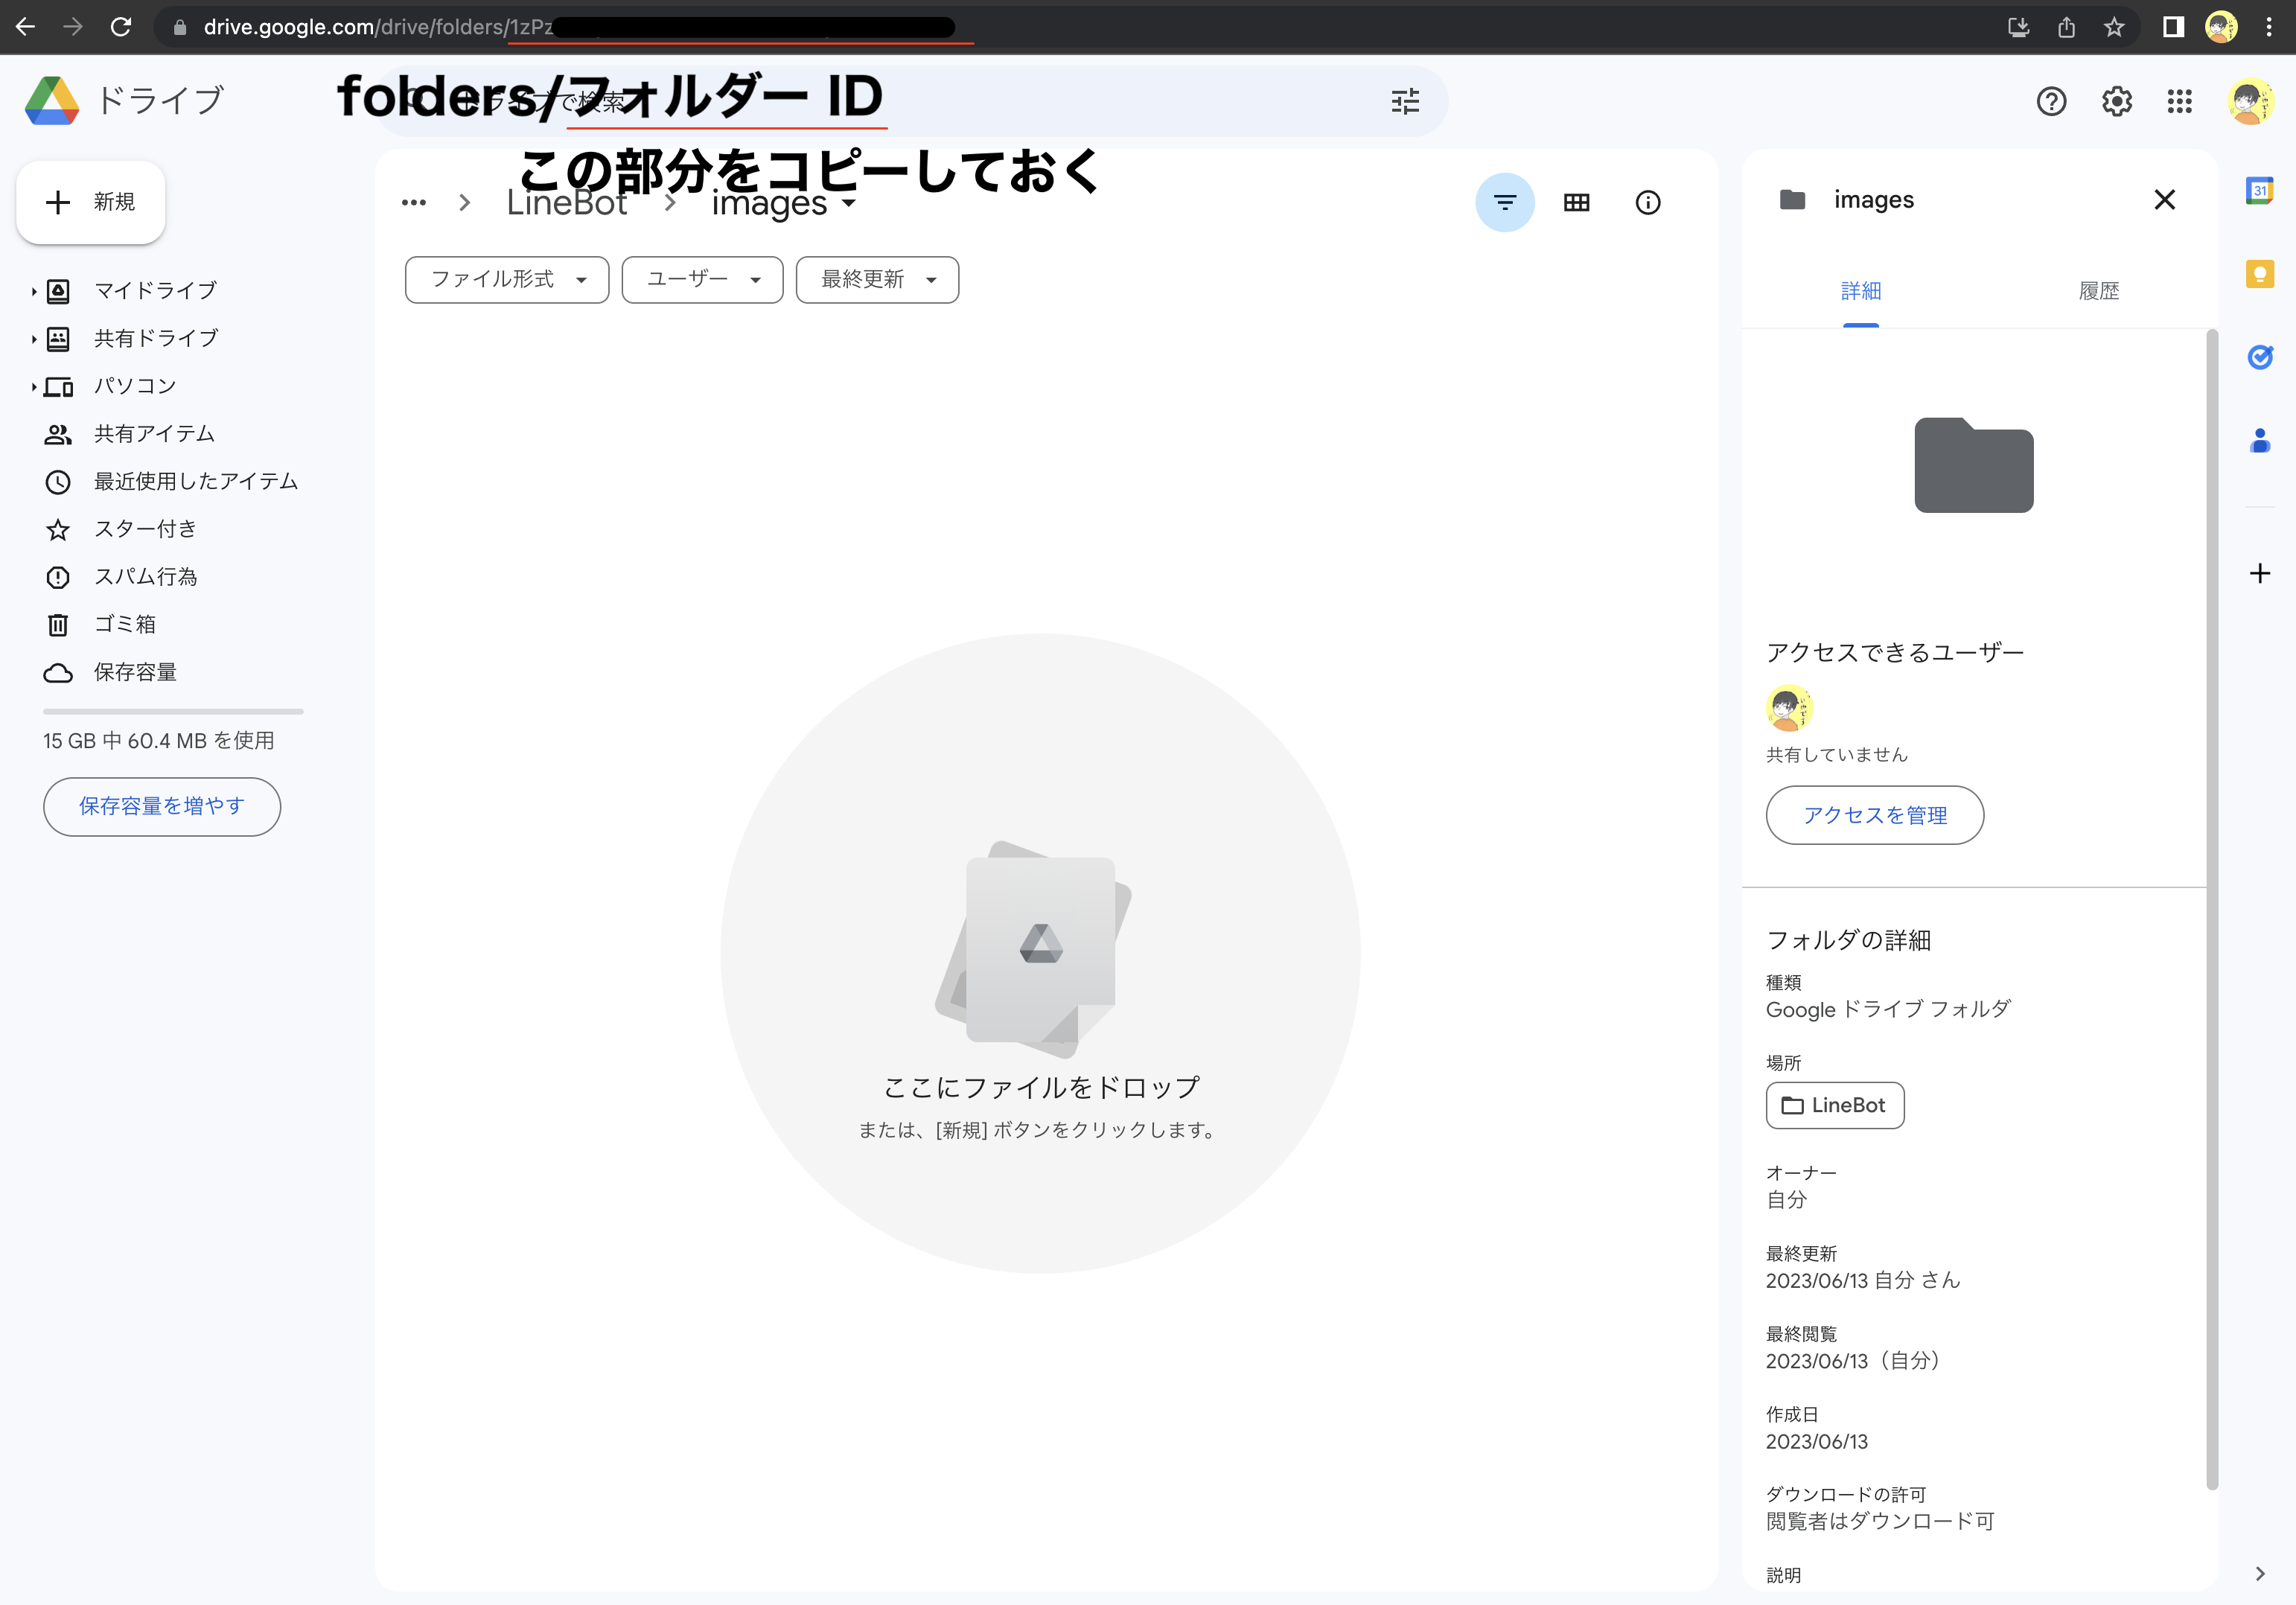Image resolution: width=2296 pixels, height=1605 pixels.
Task: Click the folder thumbnail in details
Action: (1973, 464)
